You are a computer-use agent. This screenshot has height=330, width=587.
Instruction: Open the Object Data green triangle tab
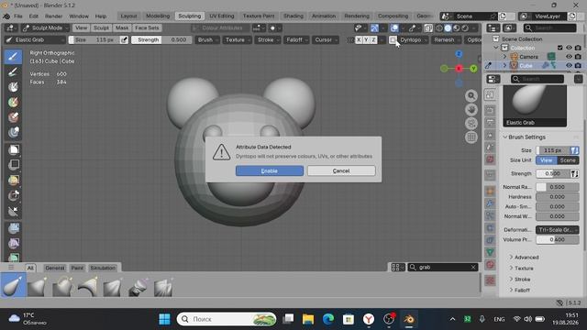pos(490,252)
